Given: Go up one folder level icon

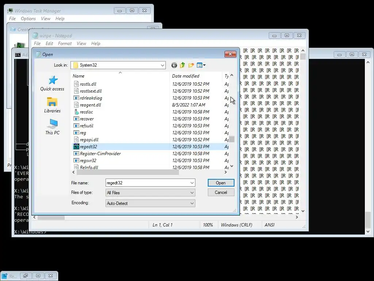Looking at the screenshot, I should tap(183, 65).
